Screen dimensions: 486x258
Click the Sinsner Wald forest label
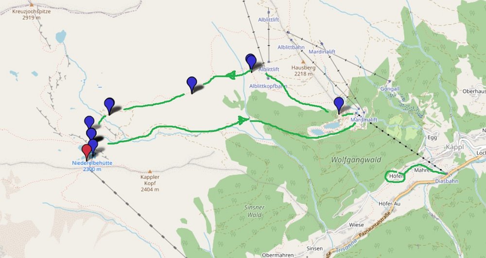coord(254,211)
